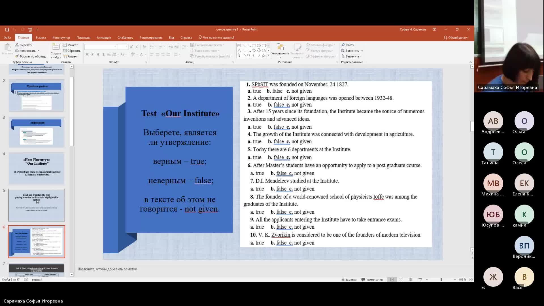Select slide 2 If you have questions thumbnail
Screen dimensions: 544x306
tap(37, 95)
